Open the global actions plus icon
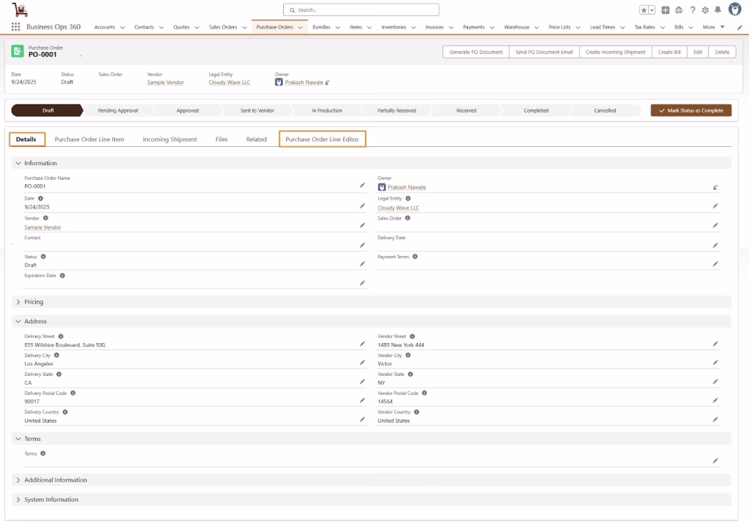Image resolution: width=749 pixels, height=525 pixels. [666, 10]
